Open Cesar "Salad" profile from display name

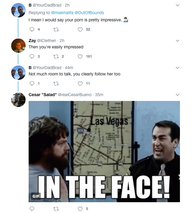[x=42, y=95]
